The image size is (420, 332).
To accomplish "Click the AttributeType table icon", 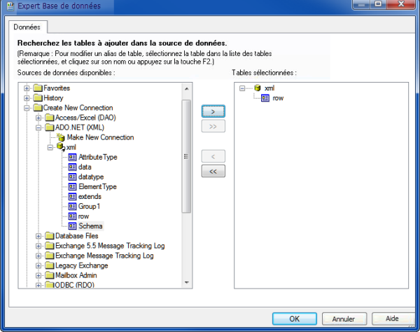I will click(72, 158).
